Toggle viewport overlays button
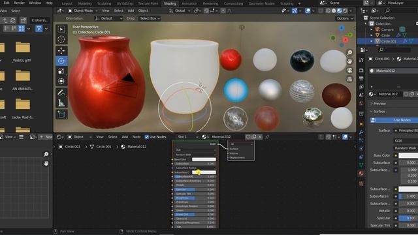This screenshot has height=235, width=418. tap(308, 10)
